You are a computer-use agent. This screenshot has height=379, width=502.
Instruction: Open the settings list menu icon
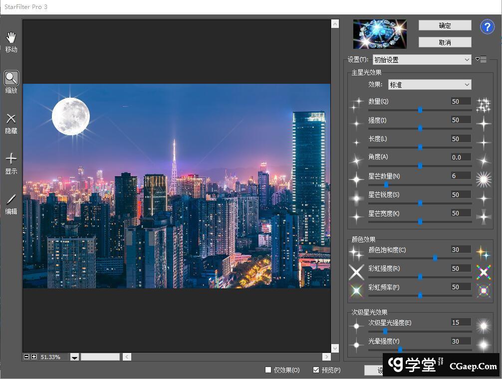481,59
